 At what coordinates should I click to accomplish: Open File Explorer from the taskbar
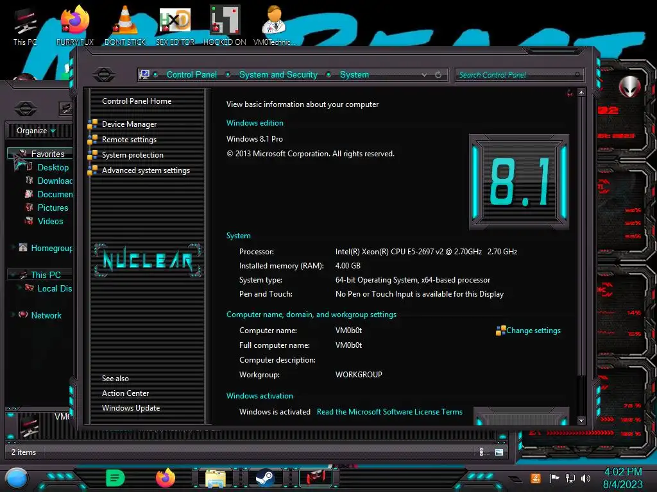click(216, 478)
